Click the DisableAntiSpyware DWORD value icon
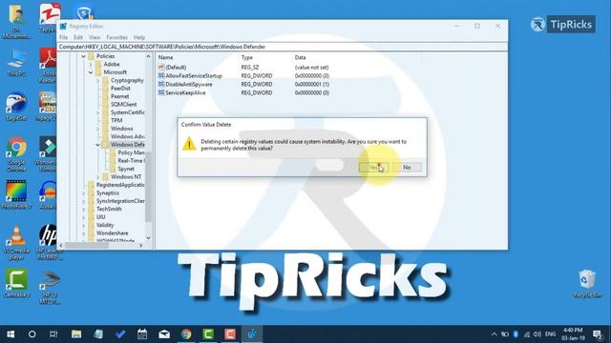 (x=161, y=85)
